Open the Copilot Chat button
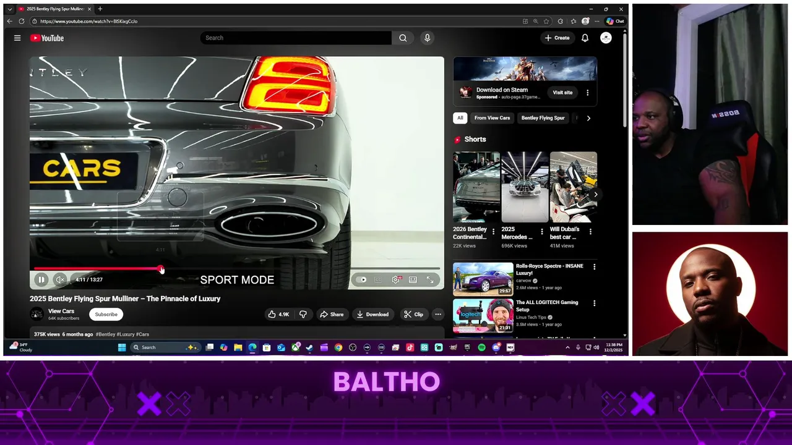 coord(615,21)
